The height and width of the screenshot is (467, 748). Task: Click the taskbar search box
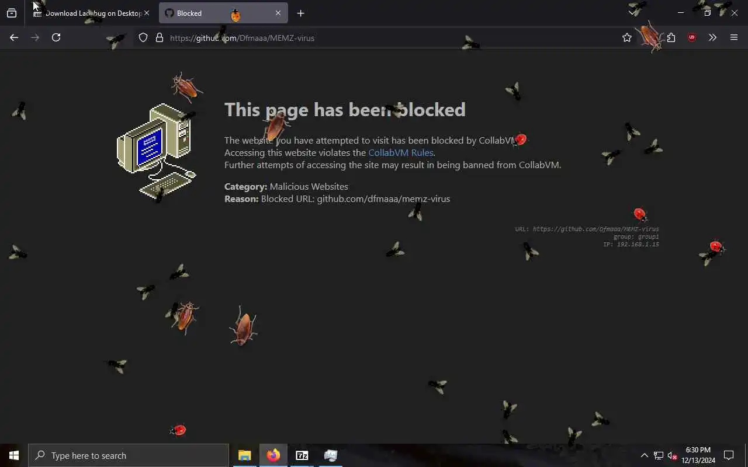(129, 455)
